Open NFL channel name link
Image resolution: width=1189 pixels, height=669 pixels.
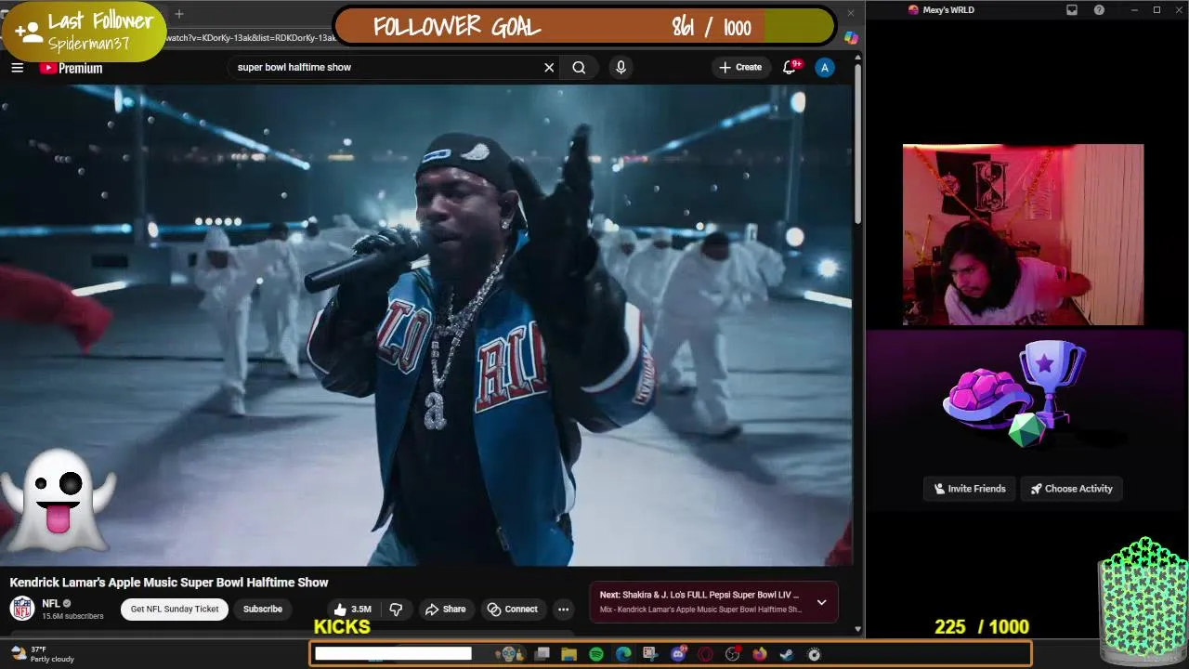pyautogui.click(x=51, y=603)
